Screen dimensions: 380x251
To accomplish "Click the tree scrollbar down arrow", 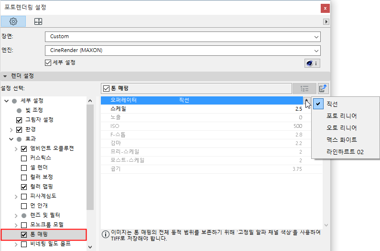I will 90,247.
